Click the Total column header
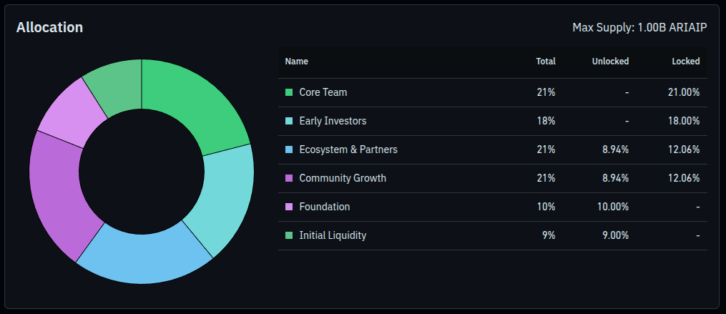Viewport: 726px width, 314px height. pyautogui.click(x=546, y=62)
